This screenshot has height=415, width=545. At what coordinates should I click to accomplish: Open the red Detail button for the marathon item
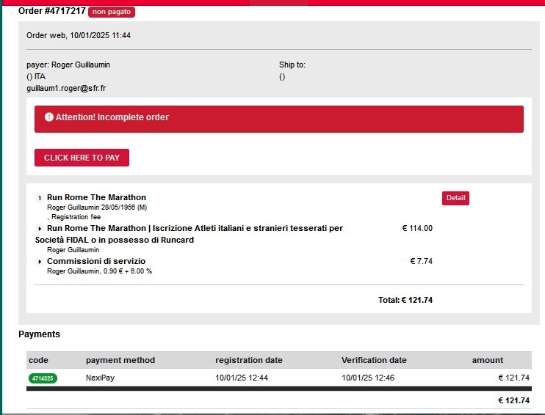click(x=455, y=198)
